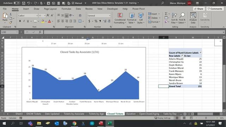Increase font size with larger A
The height and width of the screenshot is (127, 226).
click(48, 15)
